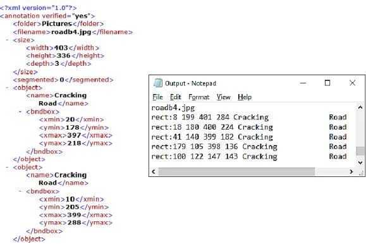Click the 'rect:41 140 399 182' line

coord(249,137)
